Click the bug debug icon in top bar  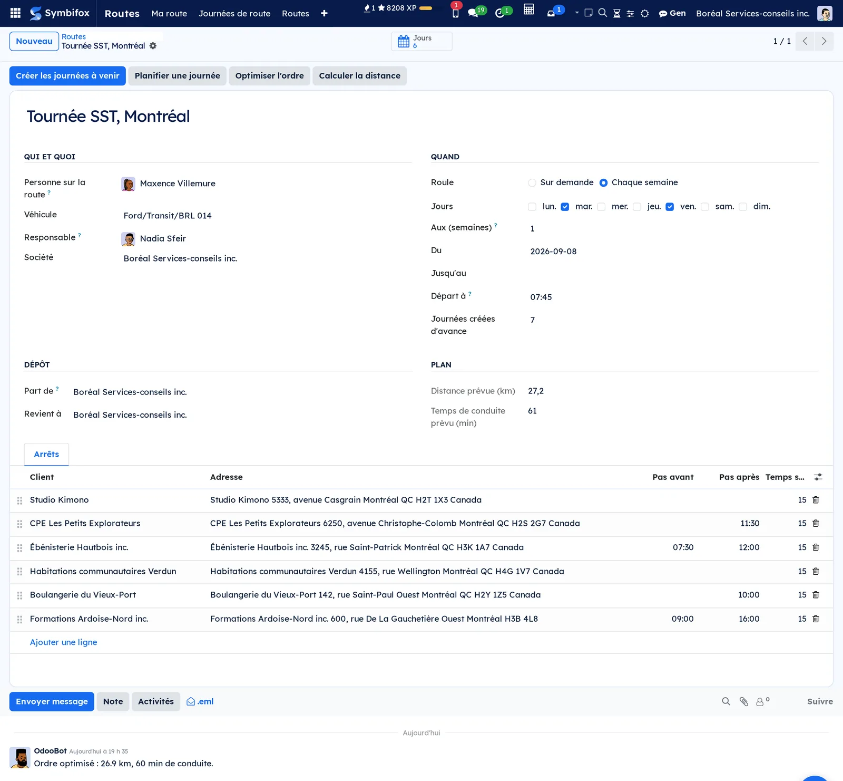645,13
